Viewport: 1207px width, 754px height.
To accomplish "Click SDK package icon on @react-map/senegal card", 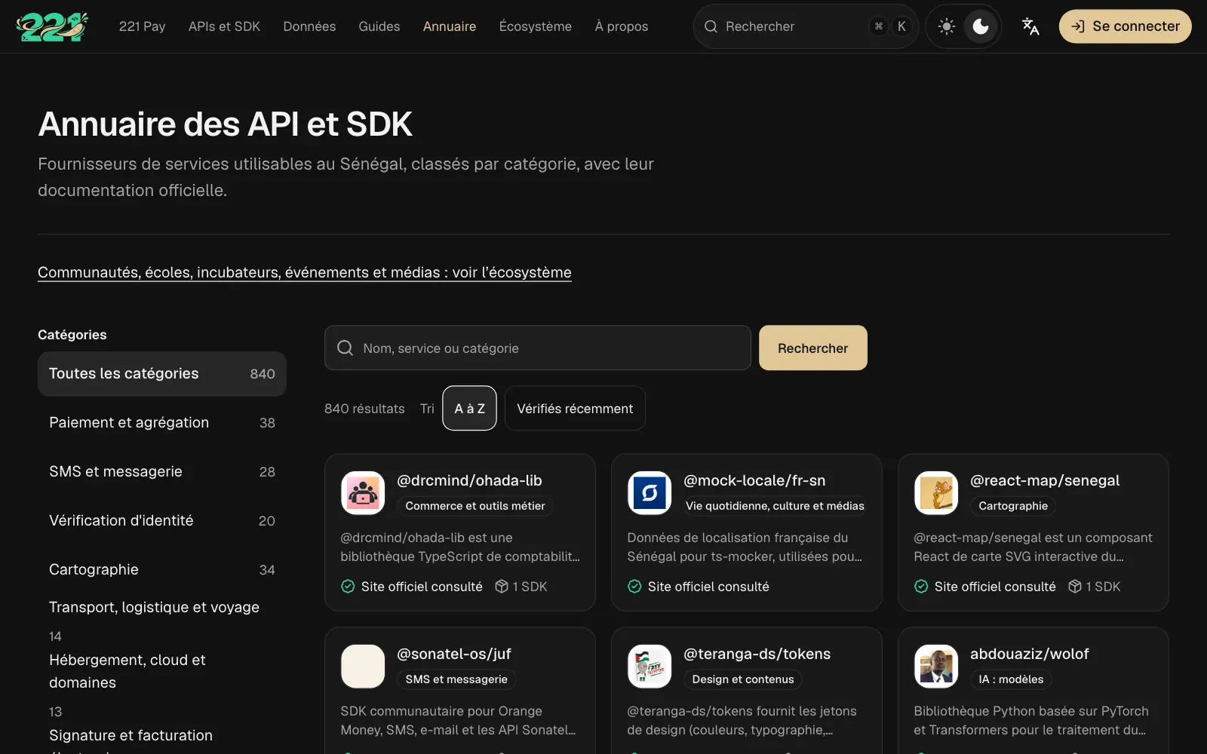I will point(1075,587).
